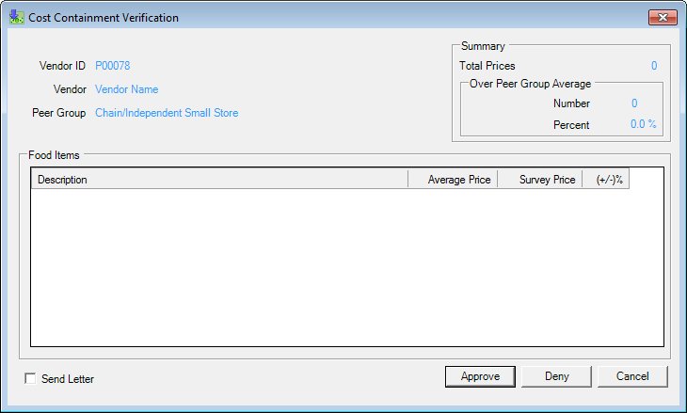Click the Food Items group label
687x413 pixels.
coord(54,155)
